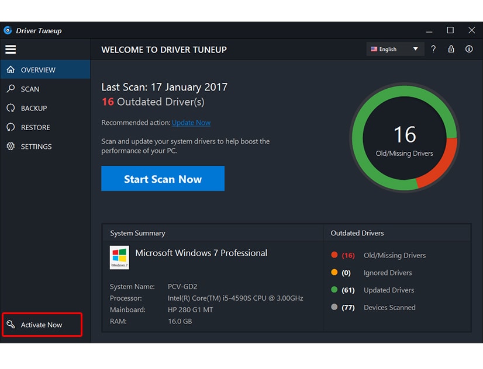Click the Settings gear icon
This screenshot has height=369, width=483.
11,146
